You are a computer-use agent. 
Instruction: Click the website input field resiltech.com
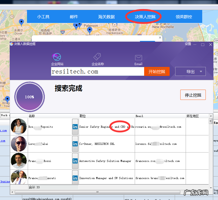[x=97, y=72]
